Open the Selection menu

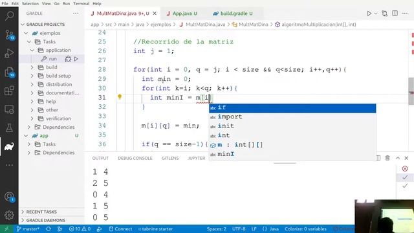tap(30, 4)
